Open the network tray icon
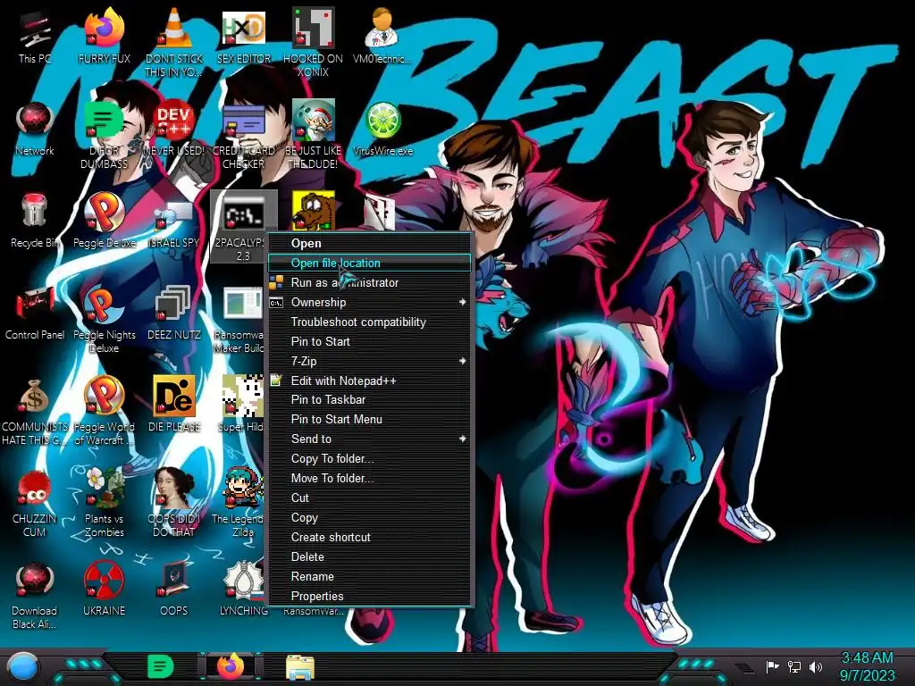 pos(794,666)
